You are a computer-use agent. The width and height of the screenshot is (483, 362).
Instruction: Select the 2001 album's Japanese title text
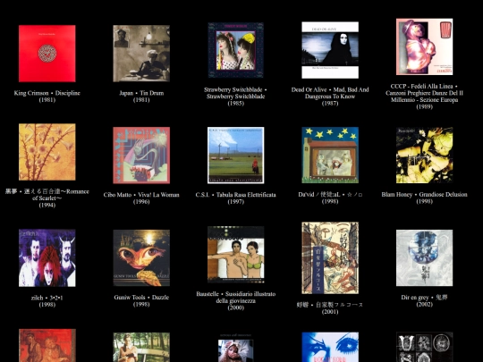(330, 305)
